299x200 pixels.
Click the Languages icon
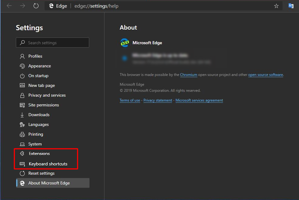[x=22, y=125]
